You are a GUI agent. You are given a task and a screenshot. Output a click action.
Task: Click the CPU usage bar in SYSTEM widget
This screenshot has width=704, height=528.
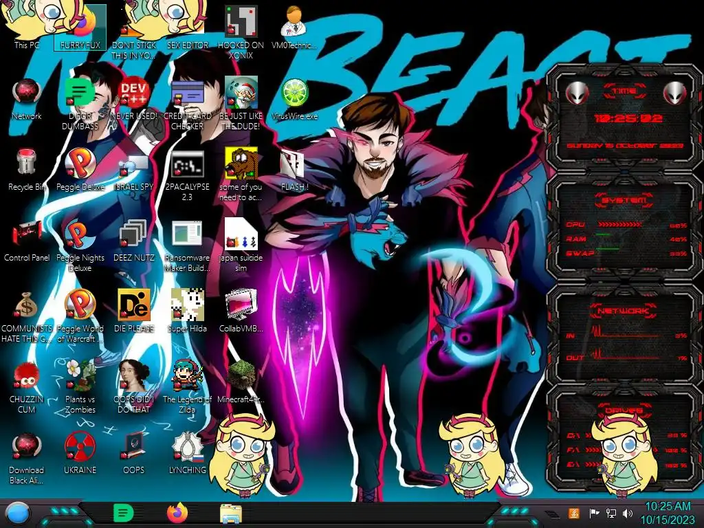point(620,224)
